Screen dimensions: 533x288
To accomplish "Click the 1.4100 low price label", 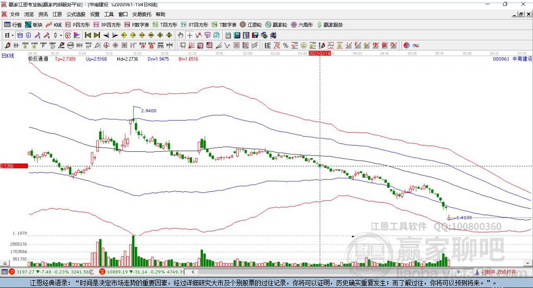I will [x=464, y=218].
